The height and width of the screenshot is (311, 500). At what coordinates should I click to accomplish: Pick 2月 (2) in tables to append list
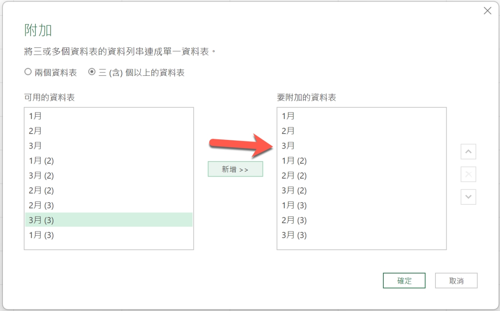294,176
